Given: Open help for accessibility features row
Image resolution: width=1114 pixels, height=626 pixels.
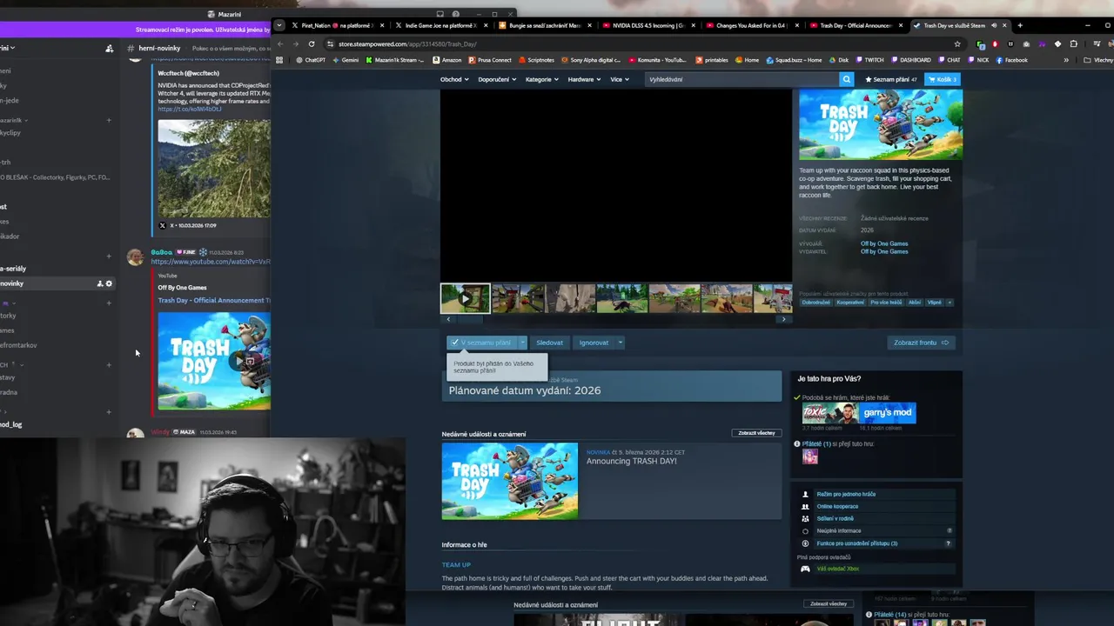Looking at the screenshot, I should click(x=949, y=543).
